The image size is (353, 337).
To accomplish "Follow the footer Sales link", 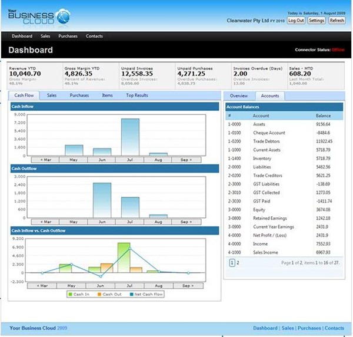I will pyautogui.click(x=288, y=328).
